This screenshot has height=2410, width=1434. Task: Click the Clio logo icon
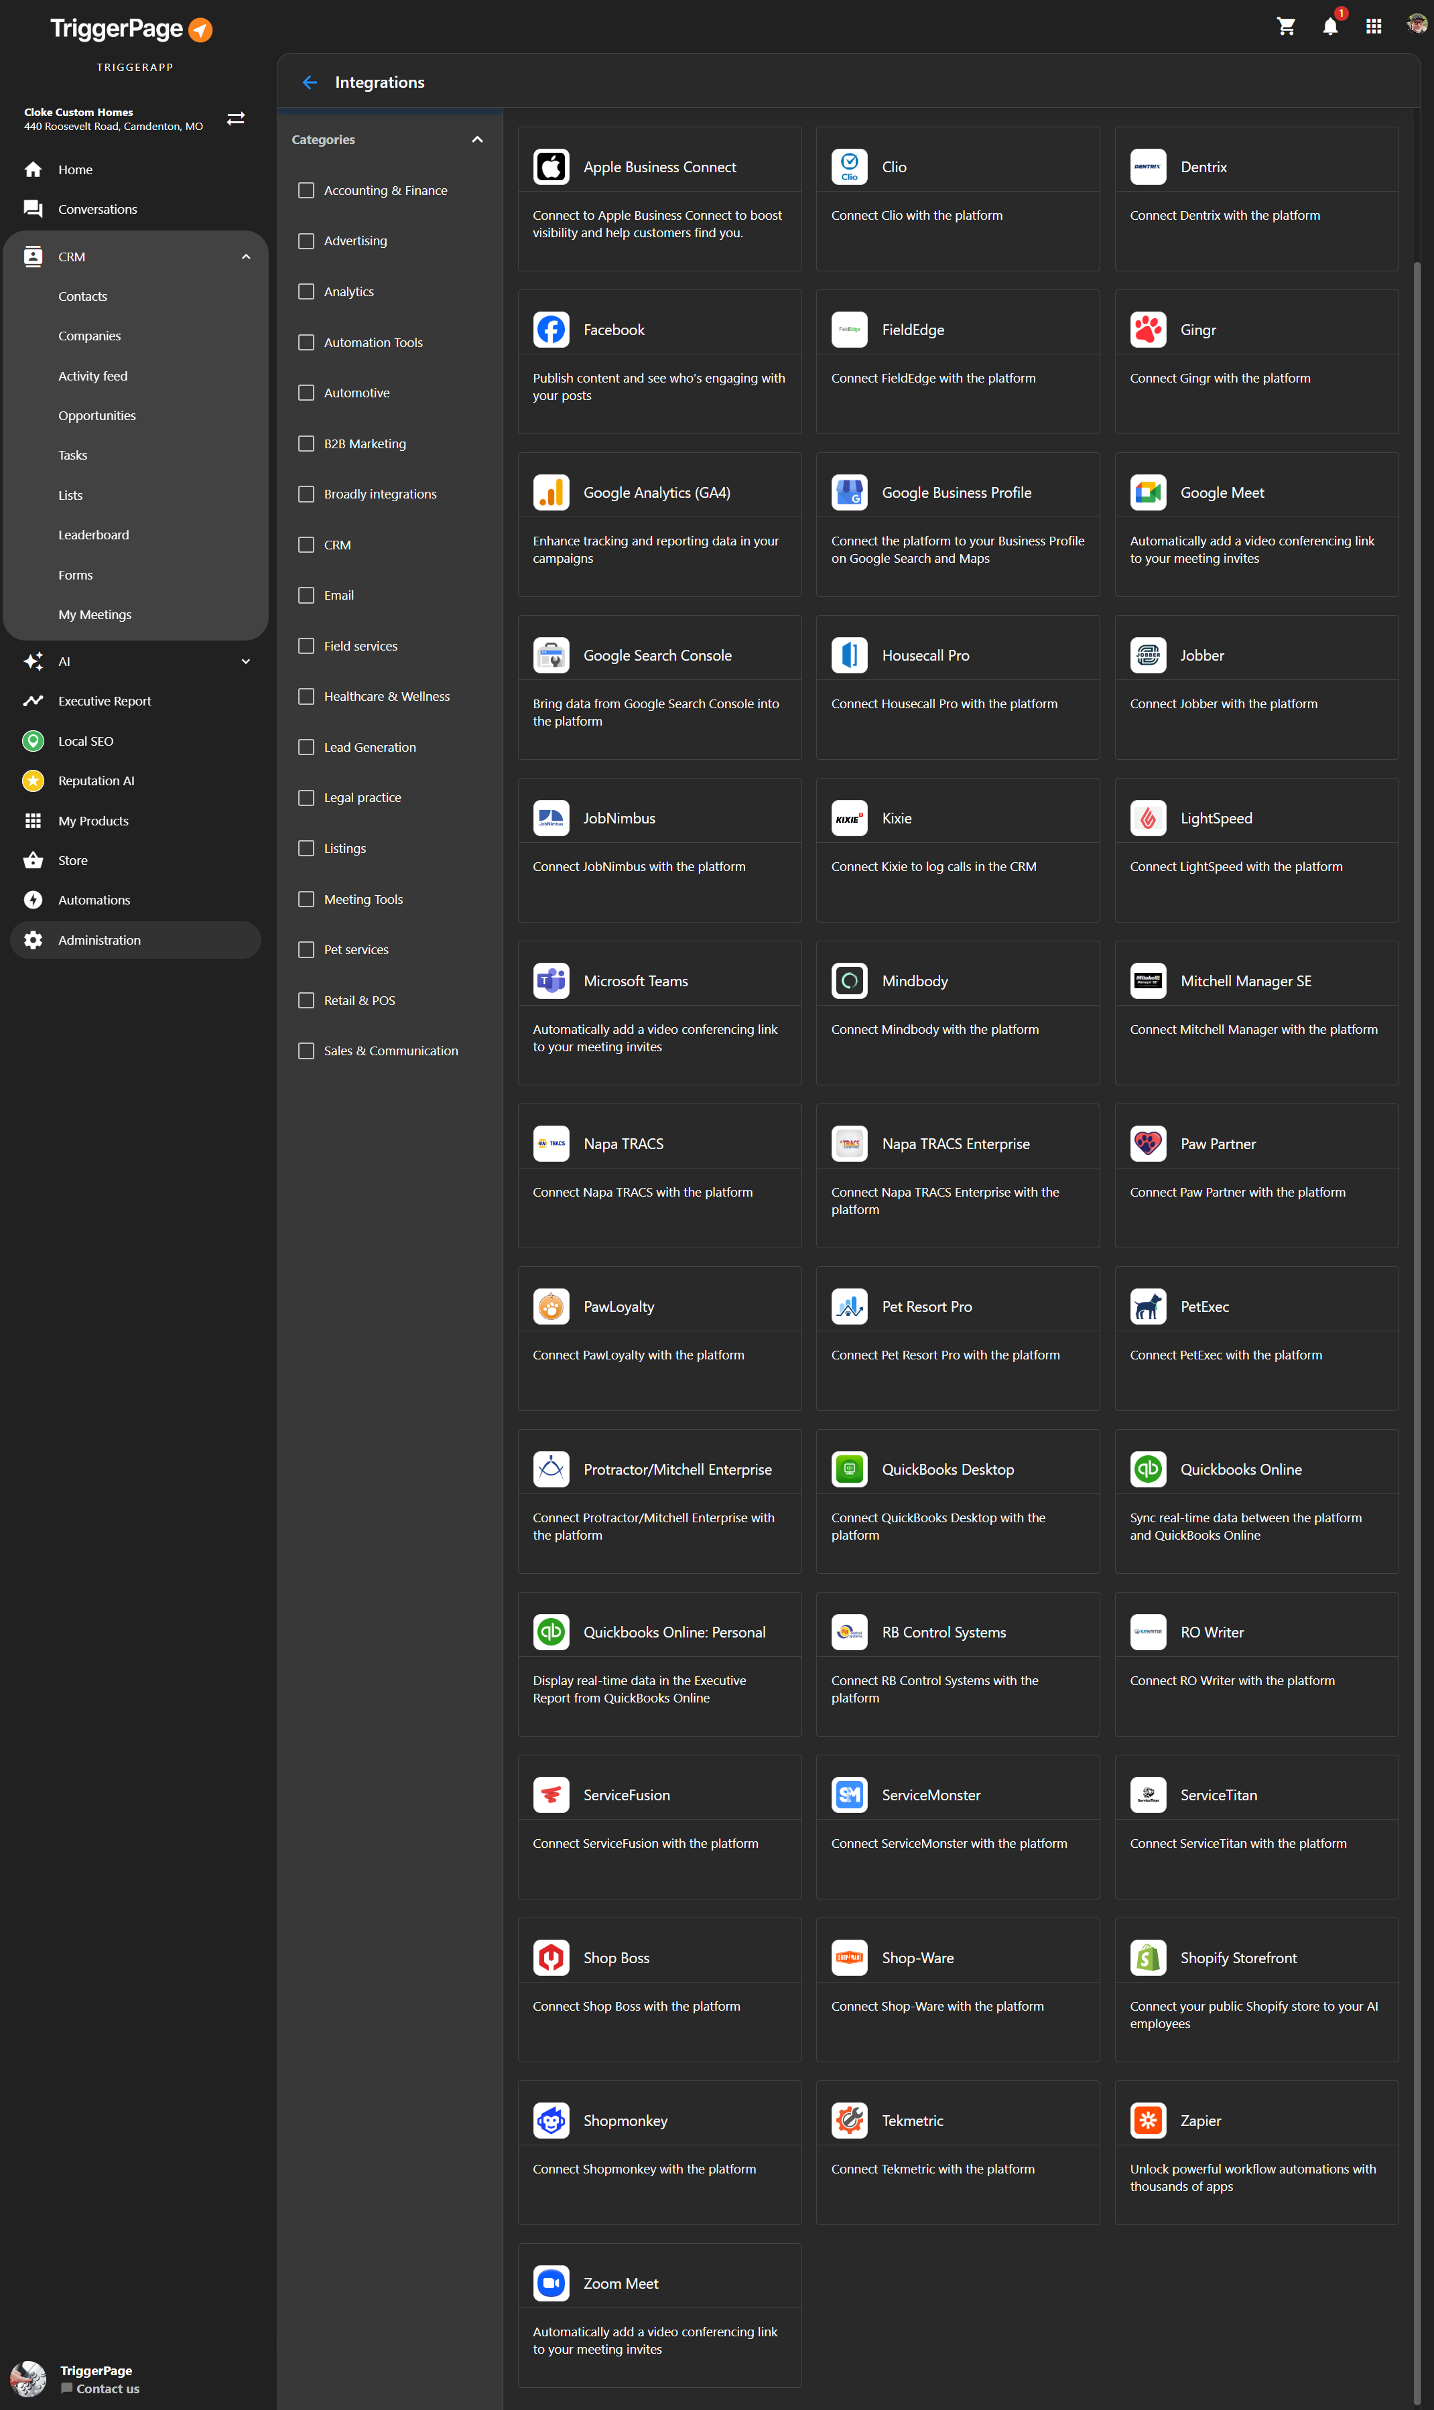850,167
